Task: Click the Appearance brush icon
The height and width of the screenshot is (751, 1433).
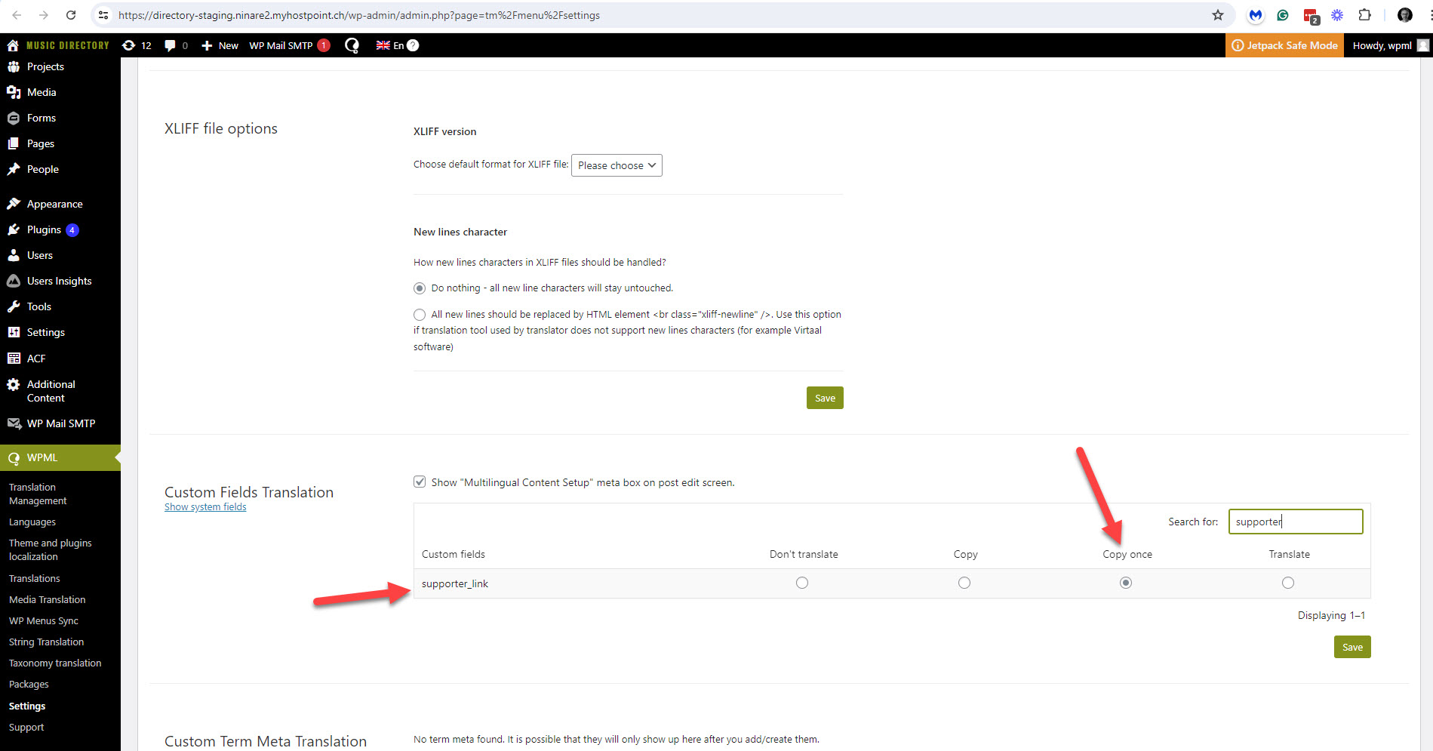Action: pos(14,204)
